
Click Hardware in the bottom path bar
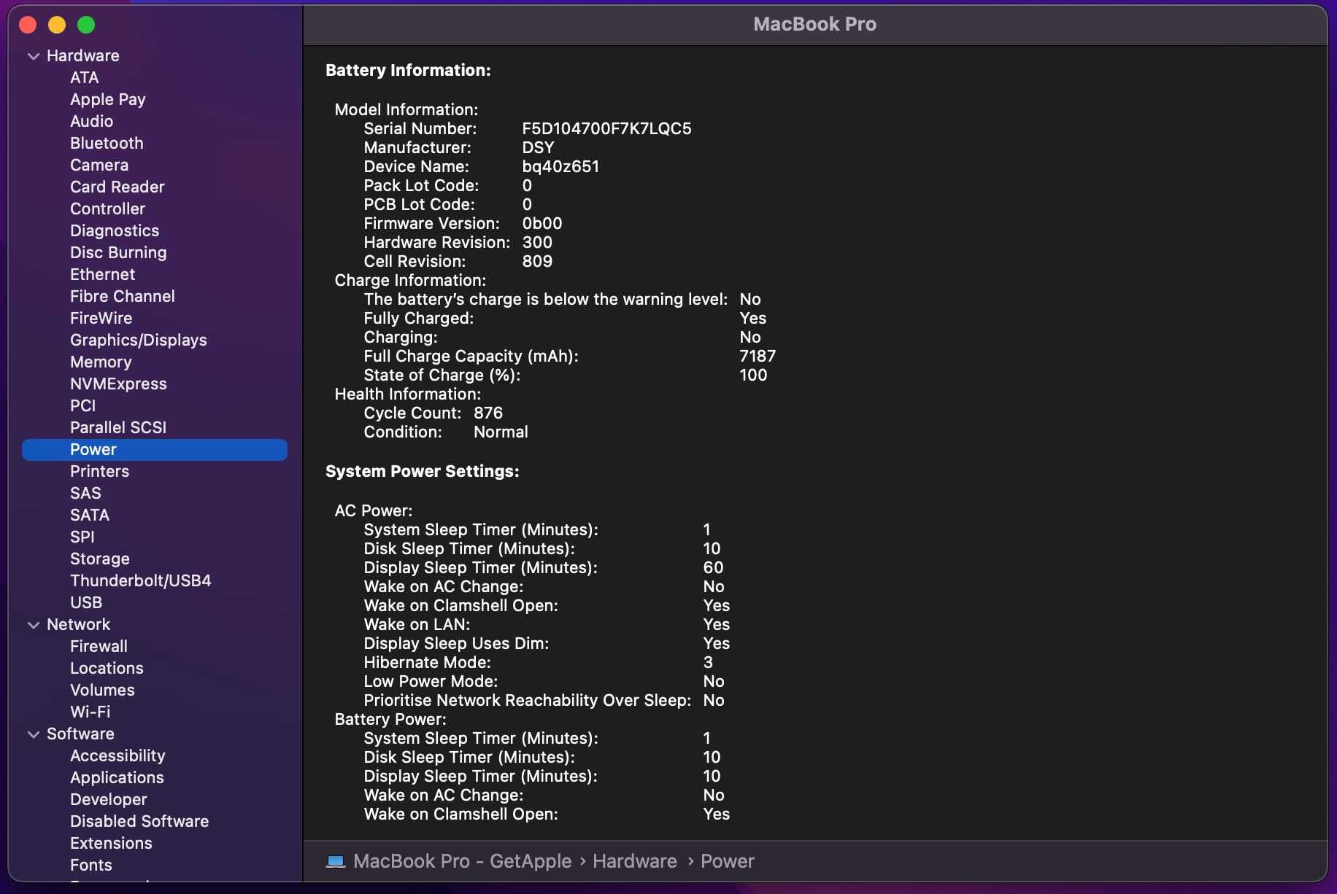(x=635, y=861)
